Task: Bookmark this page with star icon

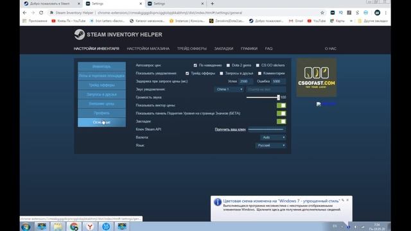Action: [x=322, y=13]
